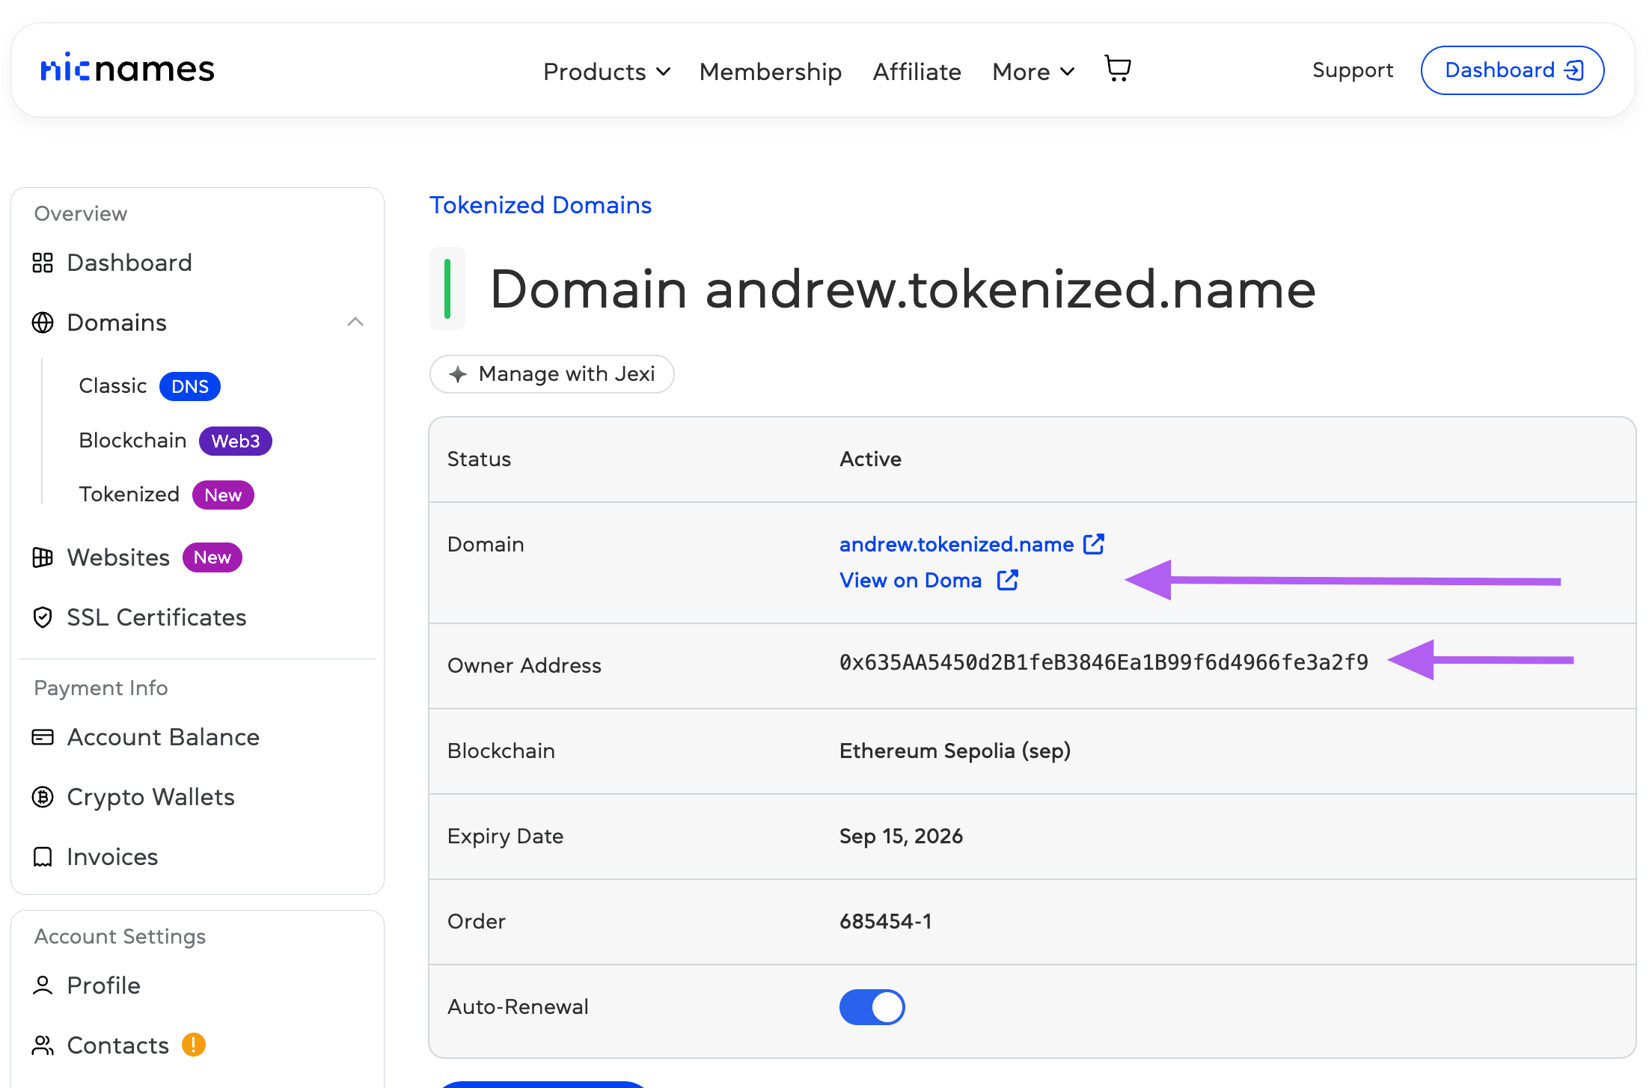Collapse the Domains section chevron
Screen dimensions: 1652x1088
355,323
